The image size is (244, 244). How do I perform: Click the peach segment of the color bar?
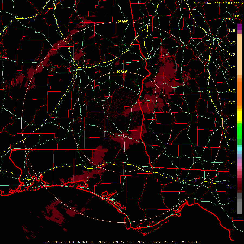[x=239, y=56]
